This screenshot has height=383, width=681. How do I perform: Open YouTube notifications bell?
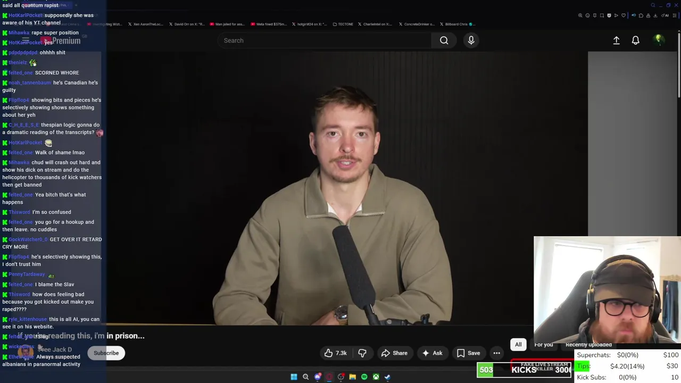635,40
